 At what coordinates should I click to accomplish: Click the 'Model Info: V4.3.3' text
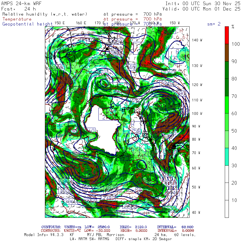pos(44,235)
